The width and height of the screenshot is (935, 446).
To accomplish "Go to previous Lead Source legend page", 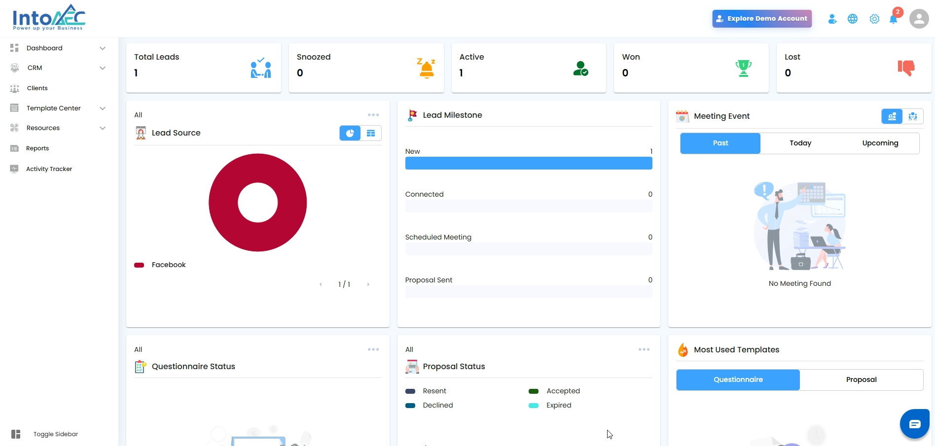I will pos(321,284).
